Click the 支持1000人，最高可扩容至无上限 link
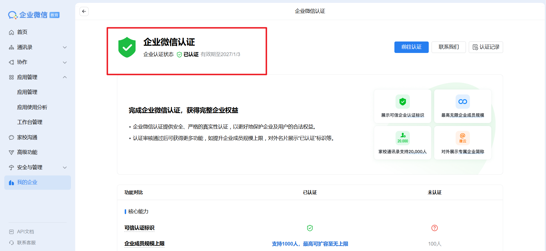546x251 pixels. click(x=310, y=244)
